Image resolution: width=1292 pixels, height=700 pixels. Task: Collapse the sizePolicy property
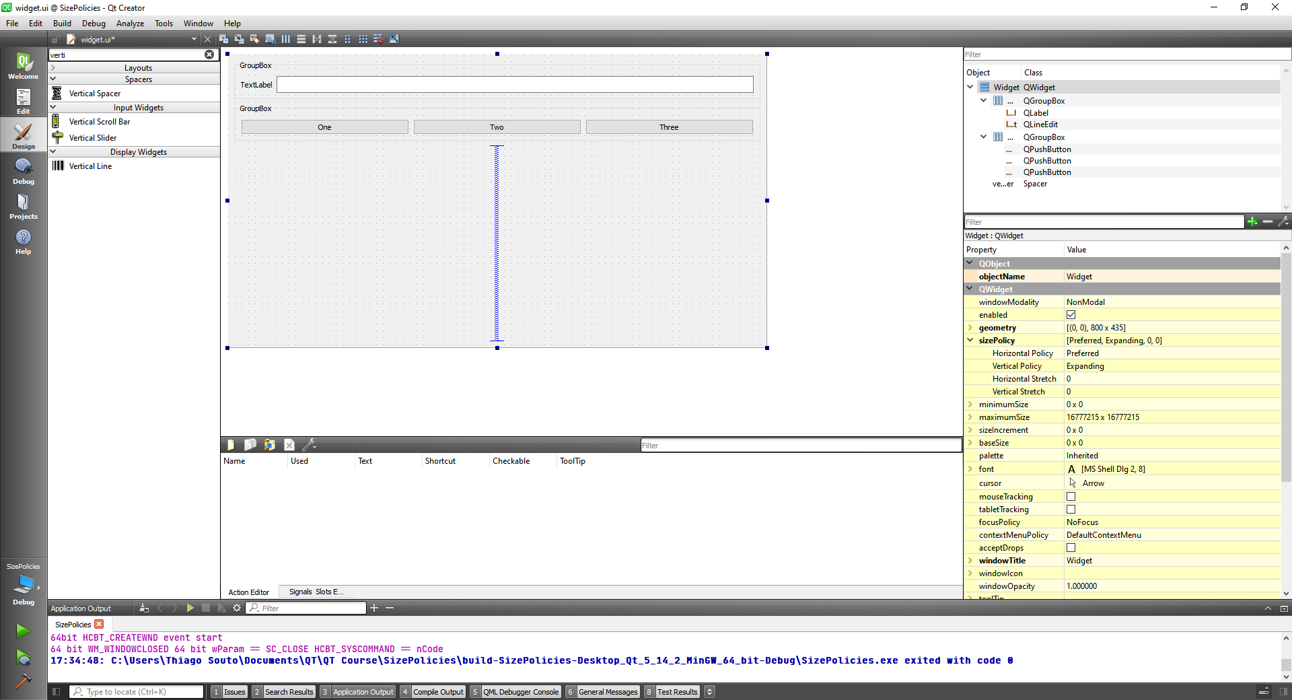coord(970,341)
